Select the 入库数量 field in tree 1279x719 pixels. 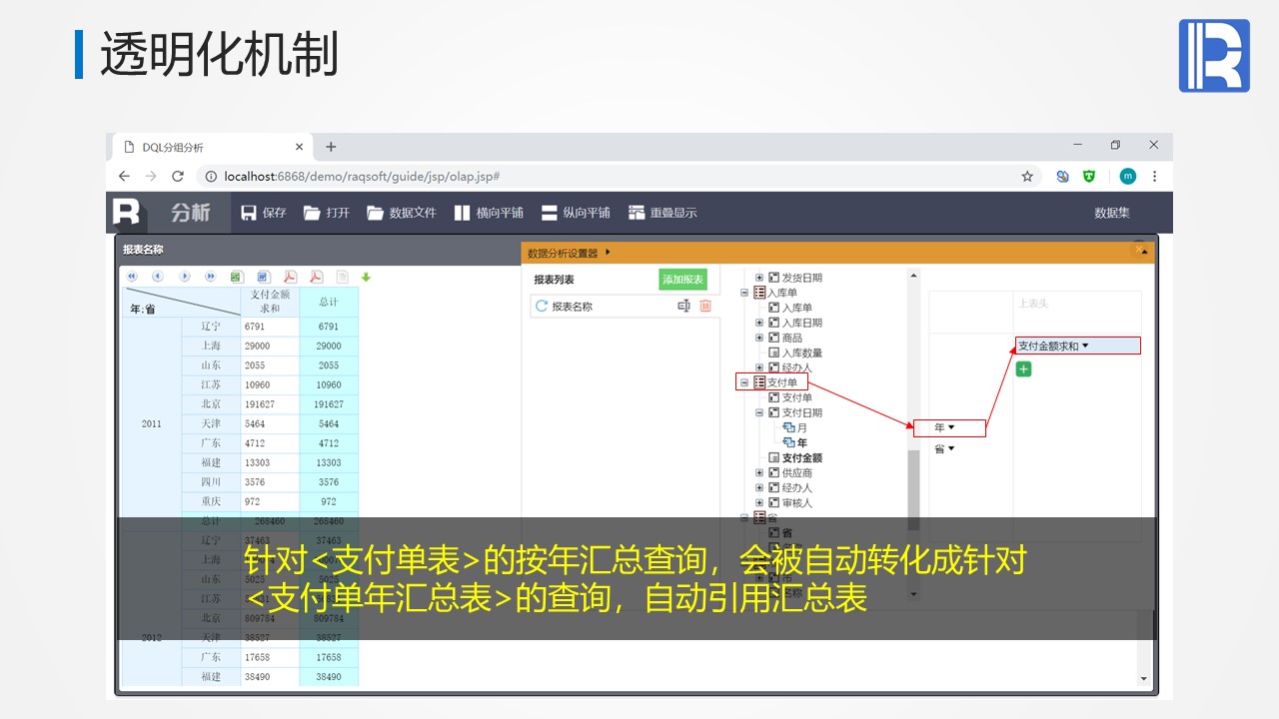point(802,353)
